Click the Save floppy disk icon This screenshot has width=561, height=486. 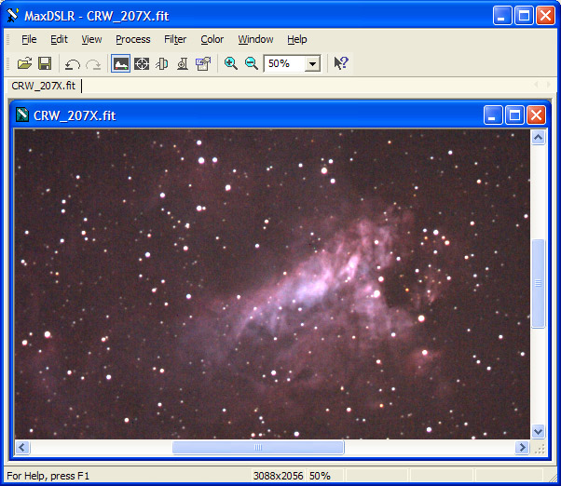point(45,64)
